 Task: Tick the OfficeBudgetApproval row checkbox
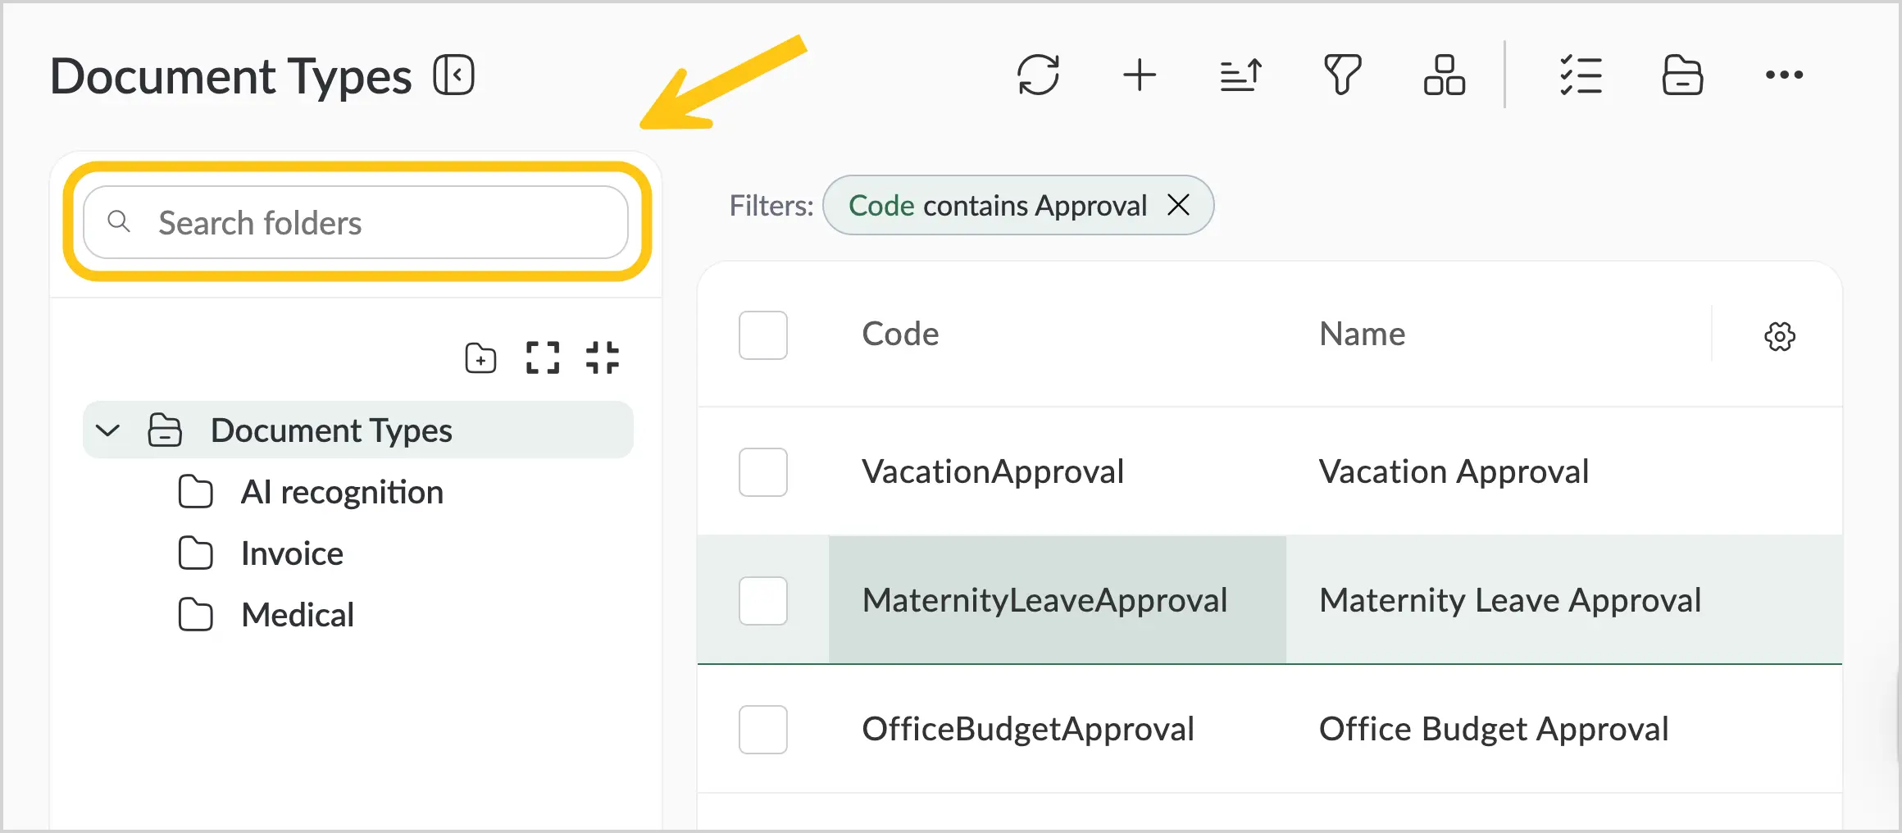(763, 730)
